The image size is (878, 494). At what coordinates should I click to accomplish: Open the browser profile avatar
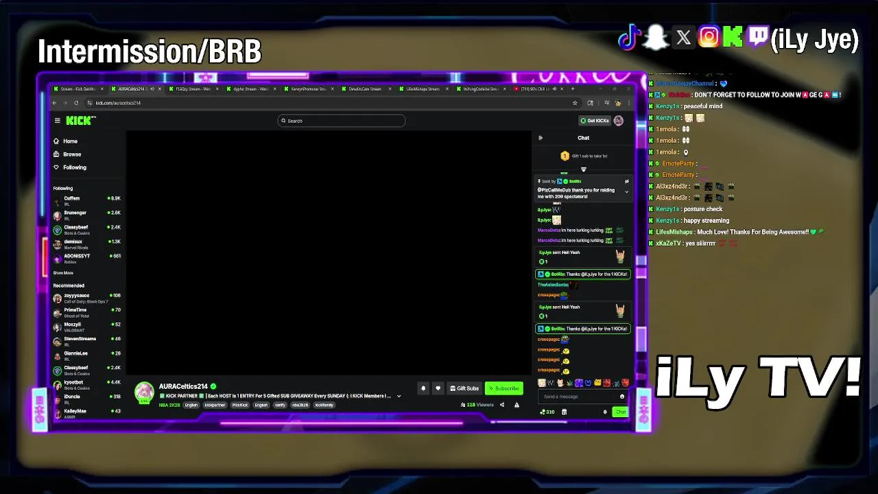[618, 103]
